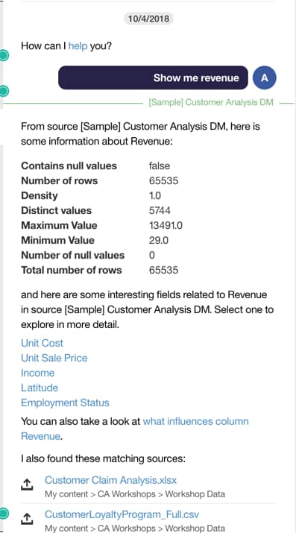The height and width of the screenshot is (533, 296).
Task: Click upload icon beside CustomerLoyaltyProgram_Full.csv
Action: [27, 518]
